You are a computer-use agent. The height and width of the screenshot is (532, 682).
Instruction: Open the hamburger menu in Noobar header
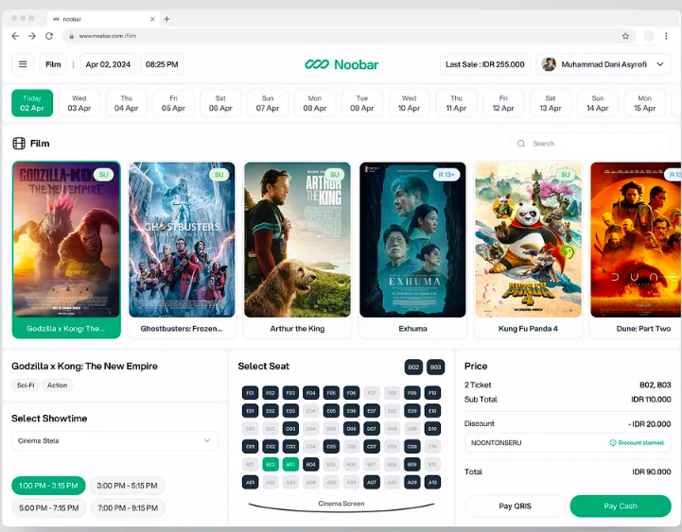(x=23, y=64)
